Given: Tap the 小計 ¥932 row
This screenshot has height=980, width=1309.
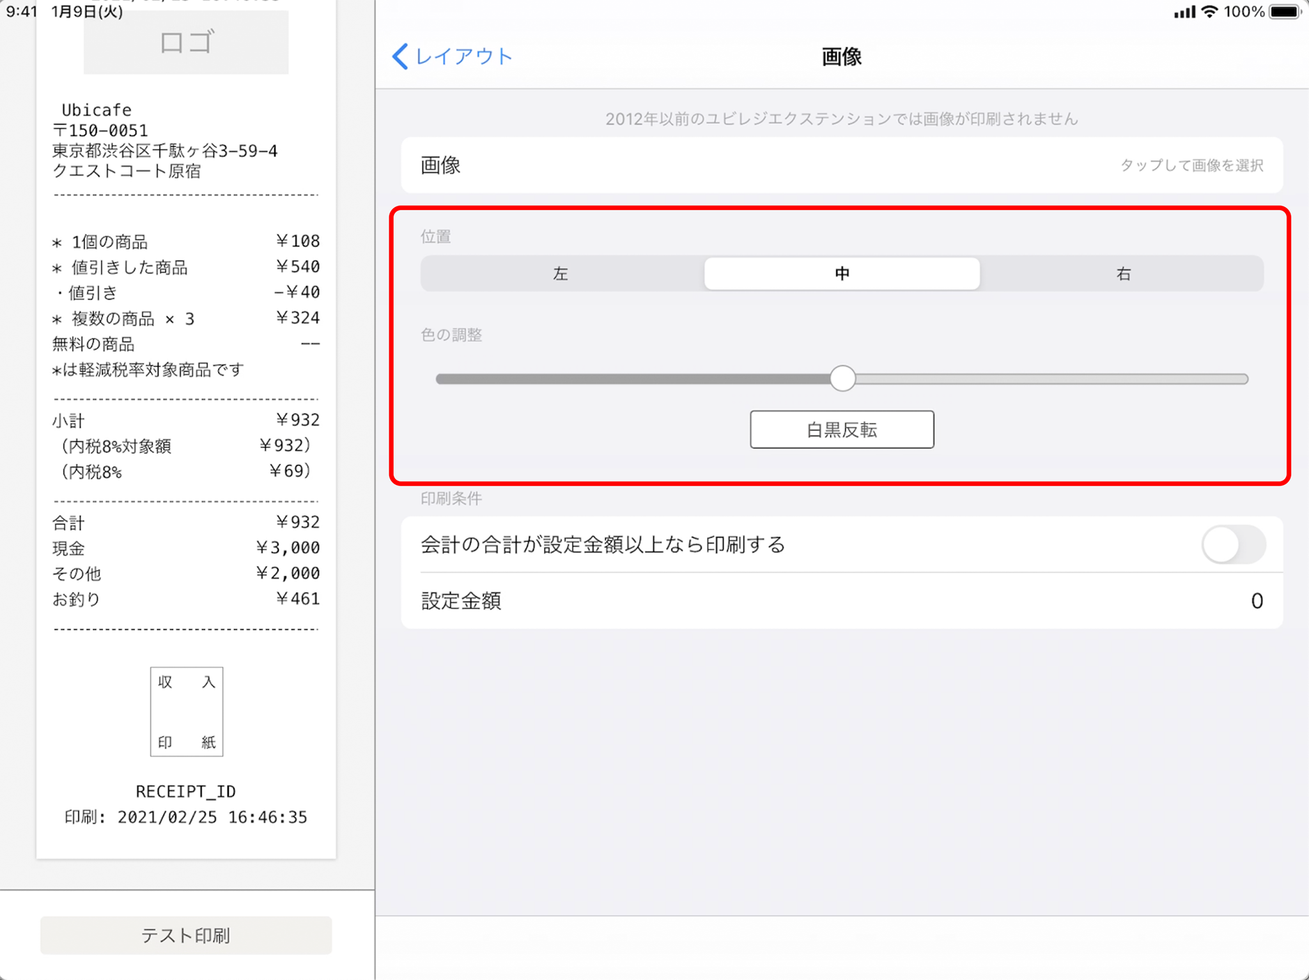Looking at the screenshot, I should (186, 420).
